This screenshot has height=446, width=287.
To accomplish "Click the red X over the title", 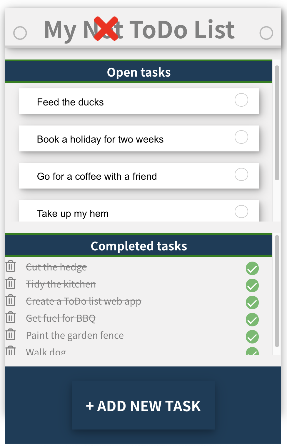I will [106, 29].
